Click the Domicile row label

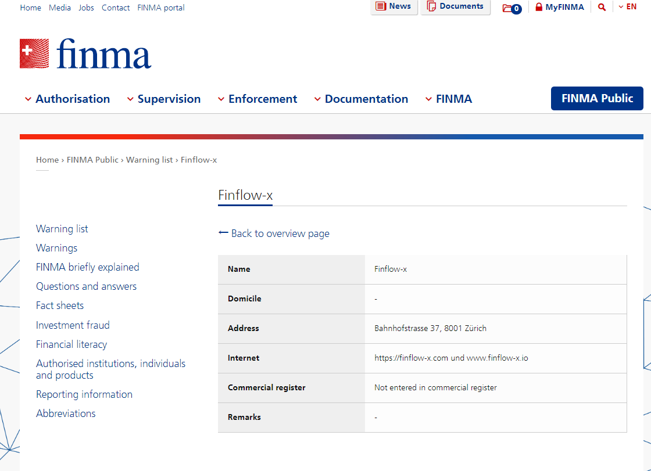[244, 299]
